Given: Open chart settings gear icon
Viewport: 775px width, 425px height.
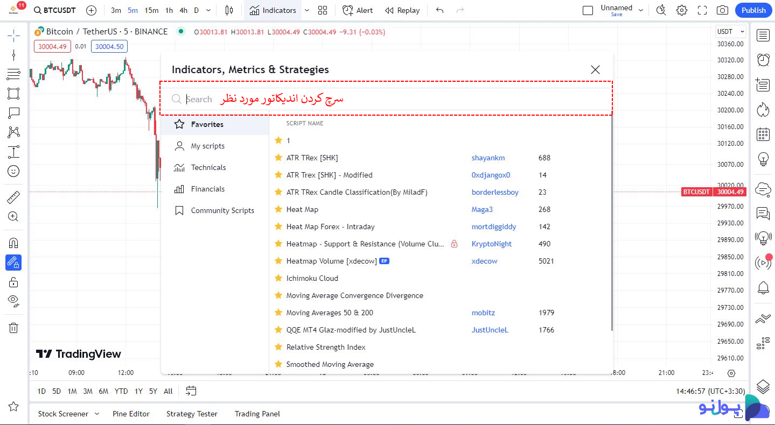Looking at the screenshot, I should click(682, 10).
